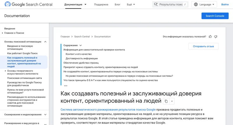Image resolution: width=233 pixels, height=125 pixels.
Task: Open Введение в поисковую оптимизацию
Action: (20, 47)
